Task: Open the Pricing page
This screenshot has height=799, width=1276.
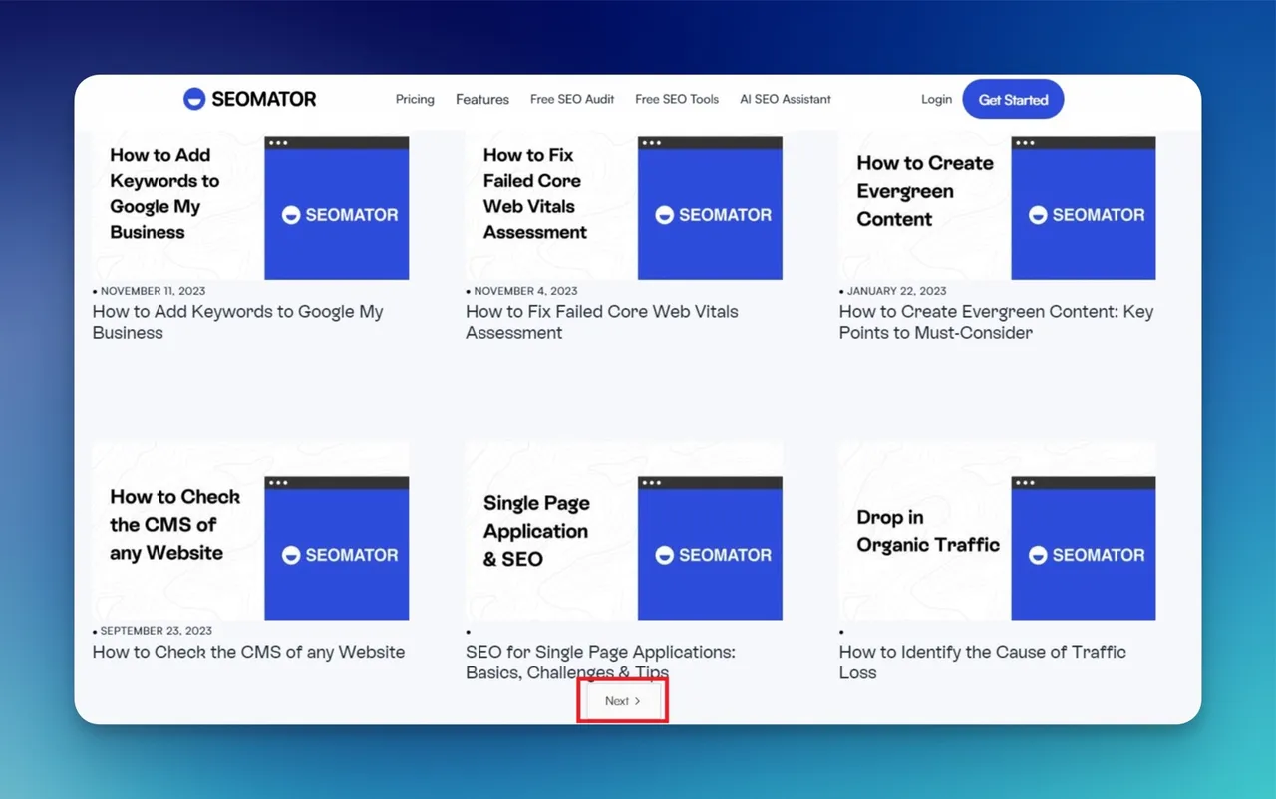Action: click(x=415, y=99)
